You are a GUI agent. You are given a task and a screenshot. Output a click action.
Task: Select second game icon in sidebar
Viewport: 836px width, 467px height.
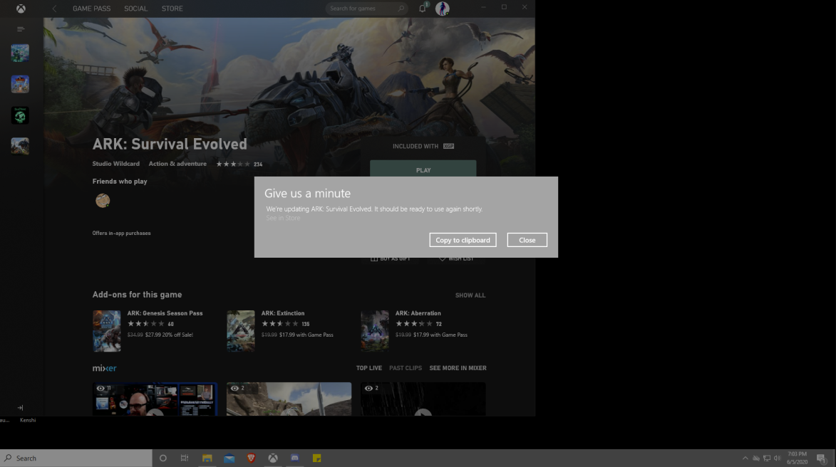(20, 84)
